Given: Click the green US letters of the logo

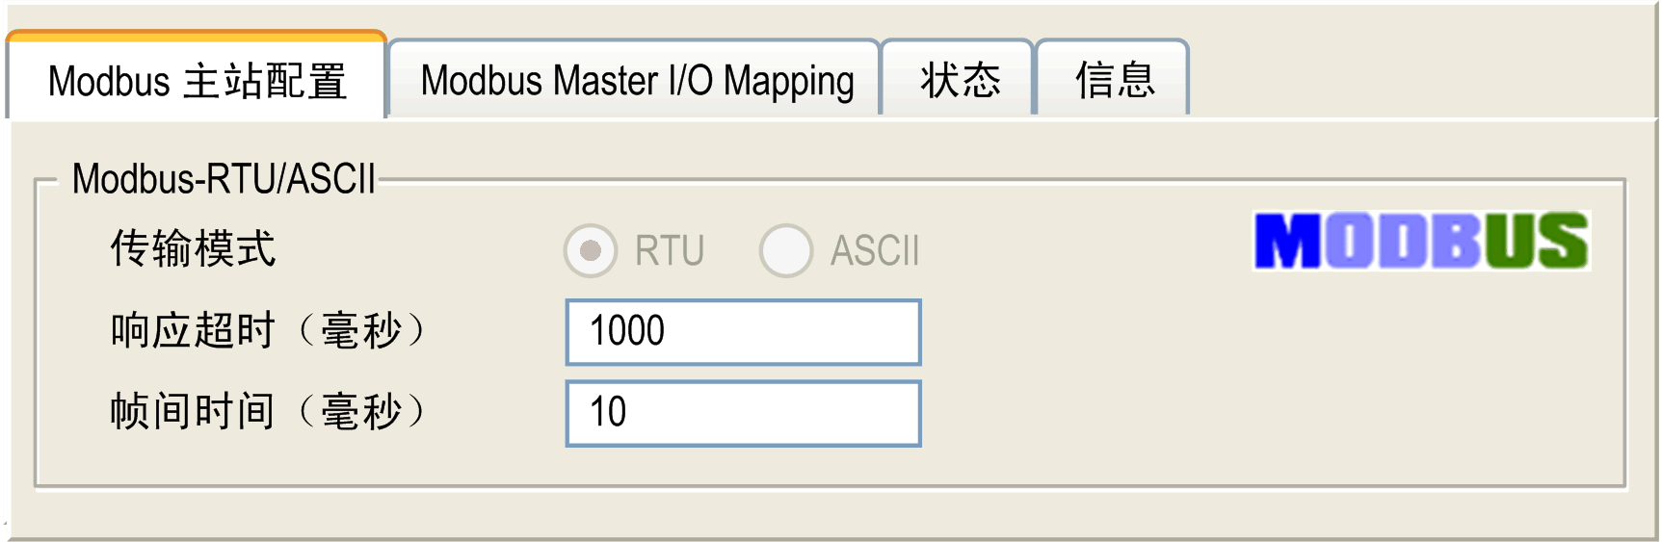Looking at the screenshot, I should click(x=1536, y=241).
